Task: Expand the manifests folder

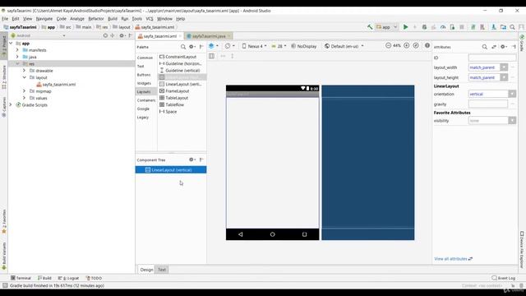Action: pyautogui.click(x=17, y=50)
